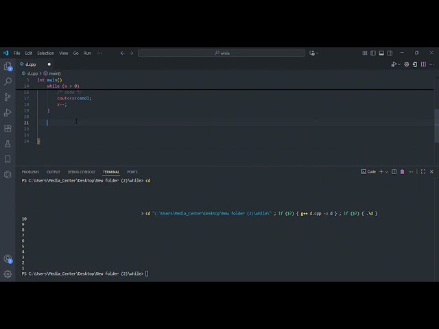Toggle the primary side bar
The height and width of the screenshot is (329, 439).
[373, 53]
